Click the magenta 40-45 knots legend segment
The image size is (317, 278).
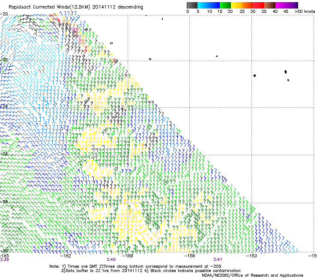click(281, 5)
